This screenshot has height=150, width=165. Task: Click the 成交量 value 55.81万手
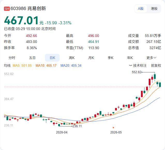[x=153, y=36]
